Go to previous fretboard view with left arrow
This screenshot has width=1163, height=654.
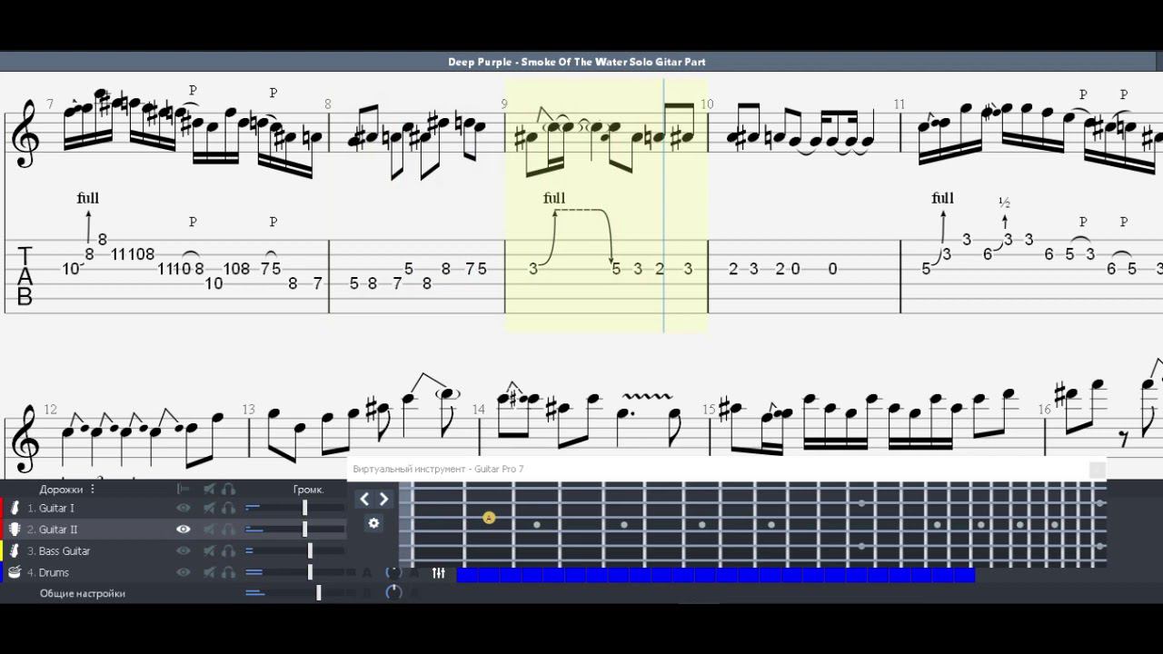pyautogui.click(x=364, y=499)
